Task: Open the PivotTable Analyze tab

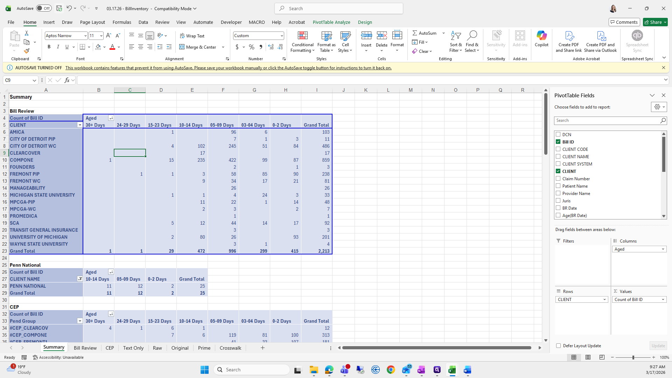Action: (x=331, y=22)
